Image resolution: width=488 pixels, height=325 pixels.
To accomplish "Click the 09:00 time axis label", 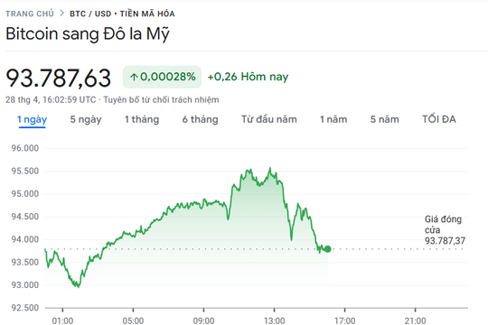I will tap(203, 320).
